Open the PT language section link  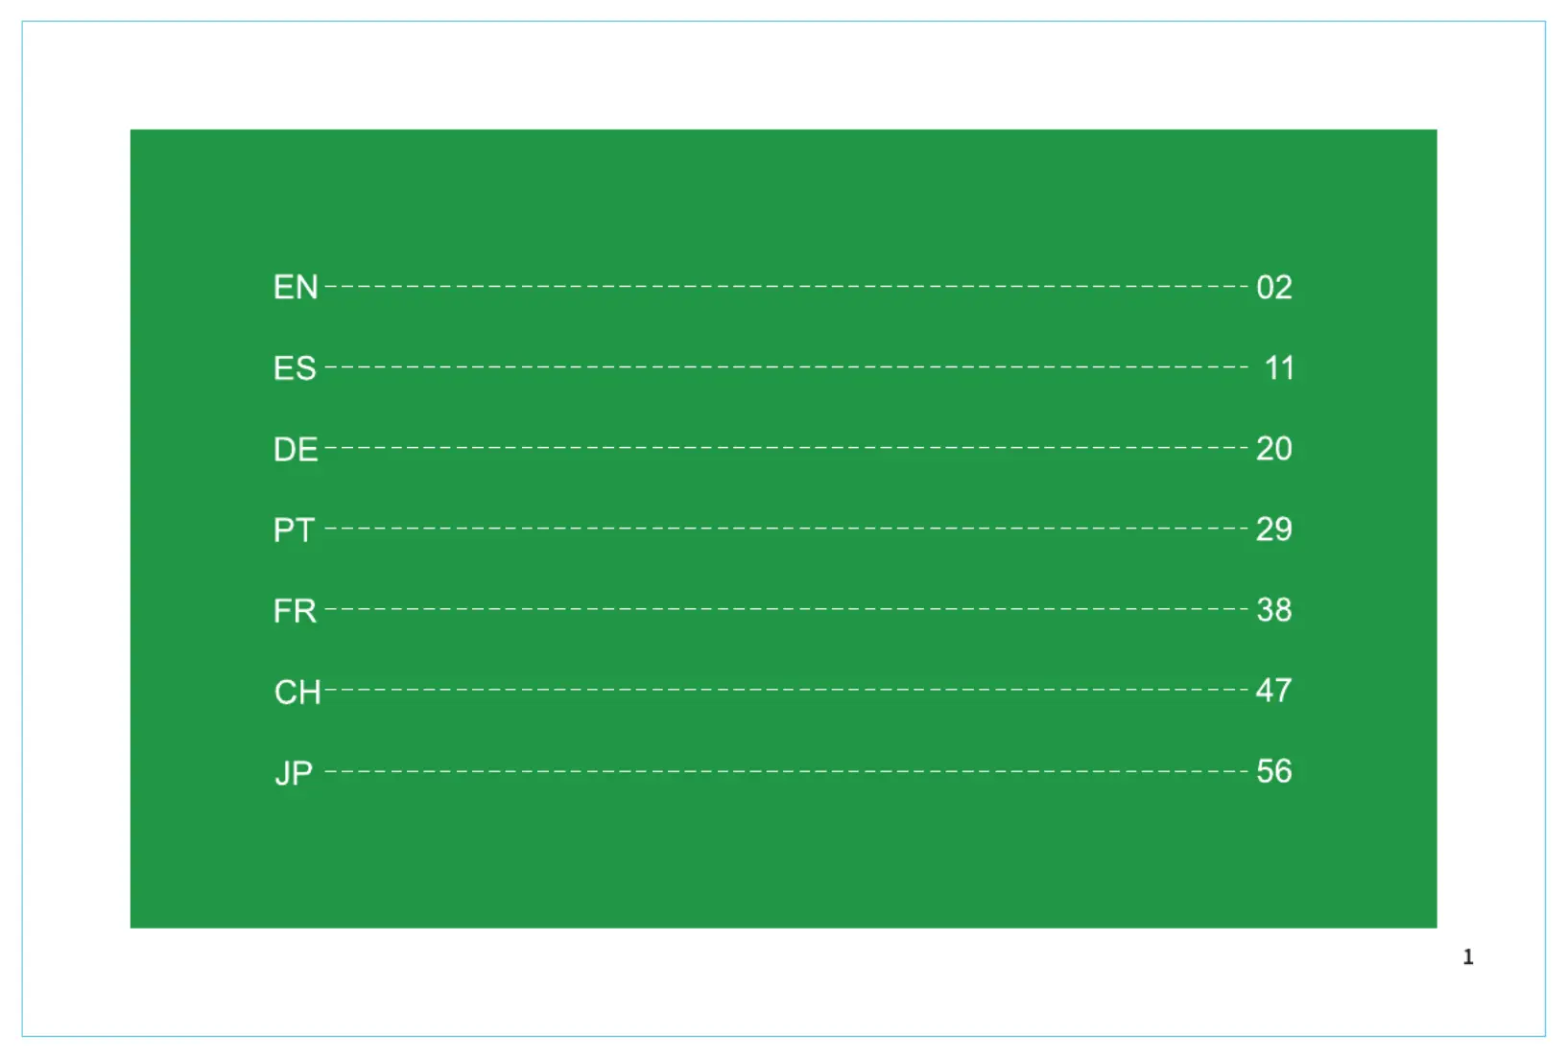(x=294, y=529)
